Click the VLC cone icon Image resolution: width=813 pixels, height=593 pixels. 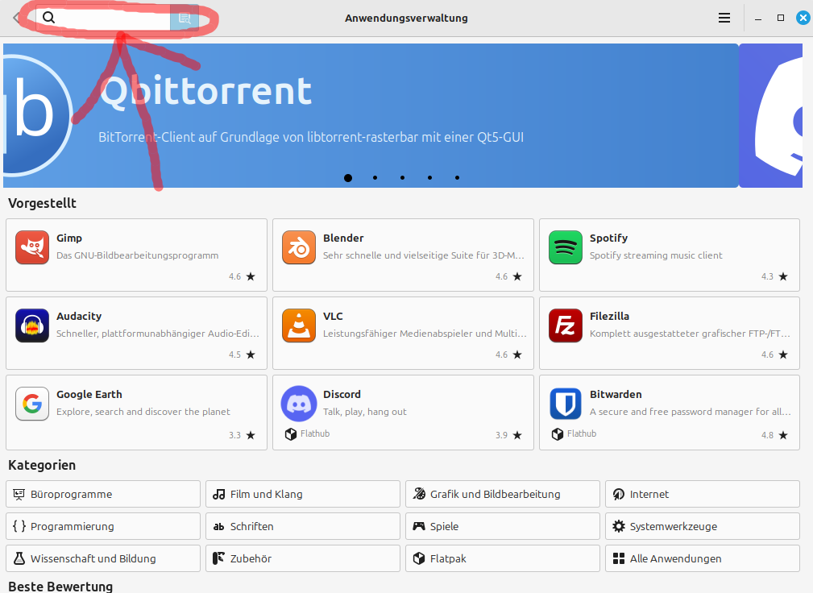click(299, 326)
